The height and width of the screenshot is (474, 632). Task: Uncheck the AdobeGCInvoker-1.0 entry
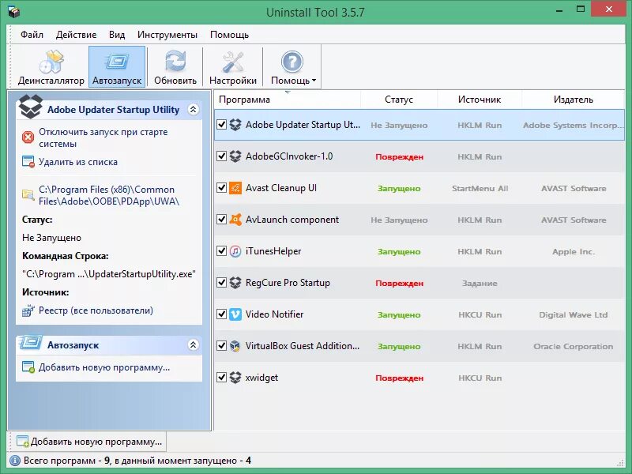click(x=222, y=156)
